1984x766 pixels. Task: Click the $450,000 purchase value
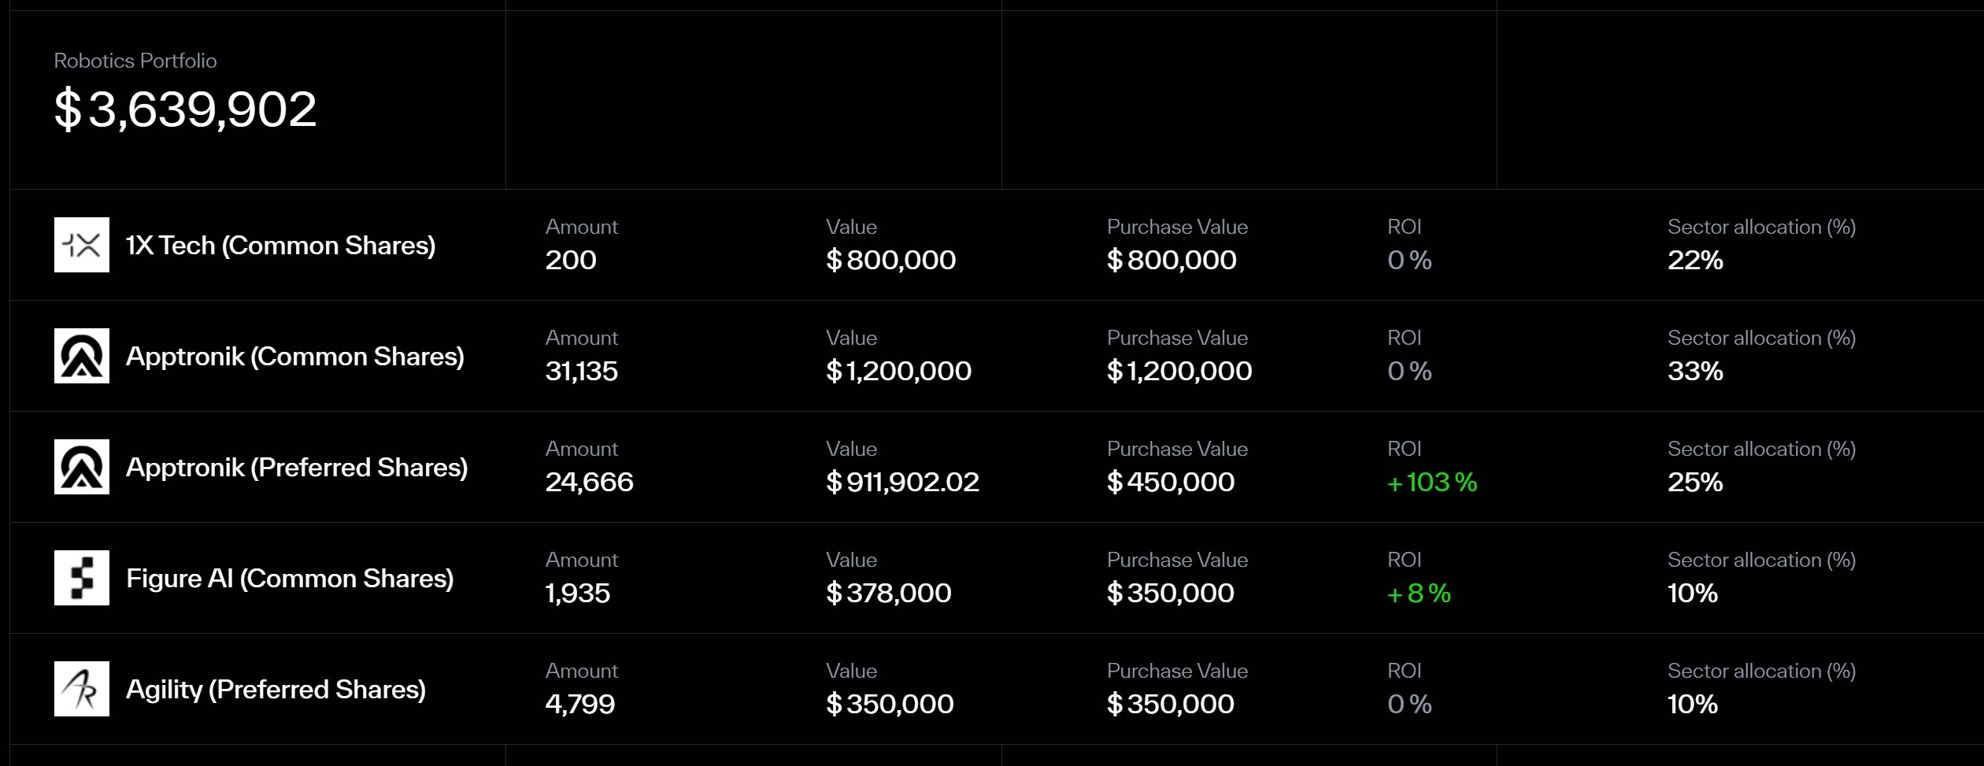(1171, 482)
